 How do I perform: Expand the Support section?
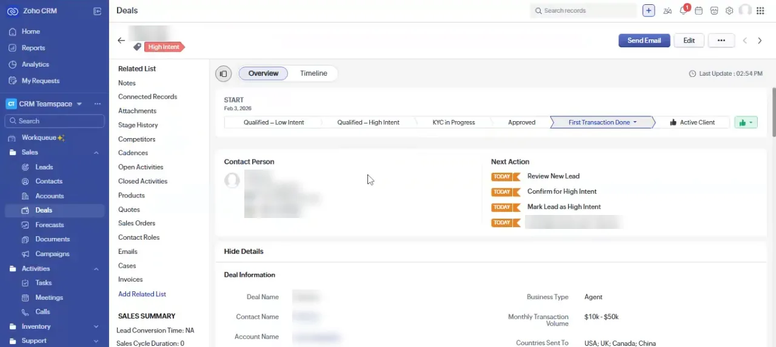tap(96, 341)
